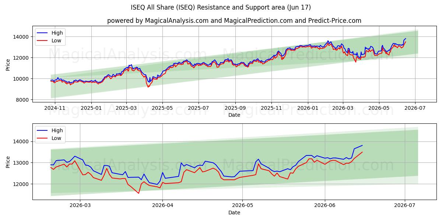Click the '2026-03' date tick on top chart
The image size is (442, 221).
tap(343, 108)
